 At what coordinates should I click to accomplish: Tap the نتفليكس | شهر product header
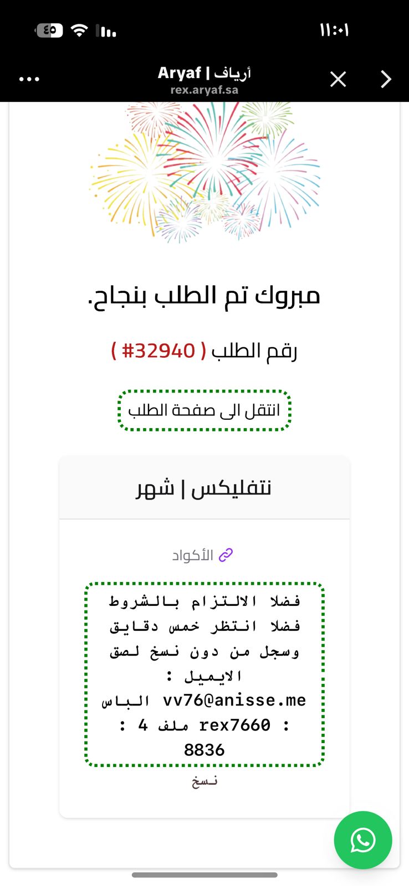(x=204, y=488)
